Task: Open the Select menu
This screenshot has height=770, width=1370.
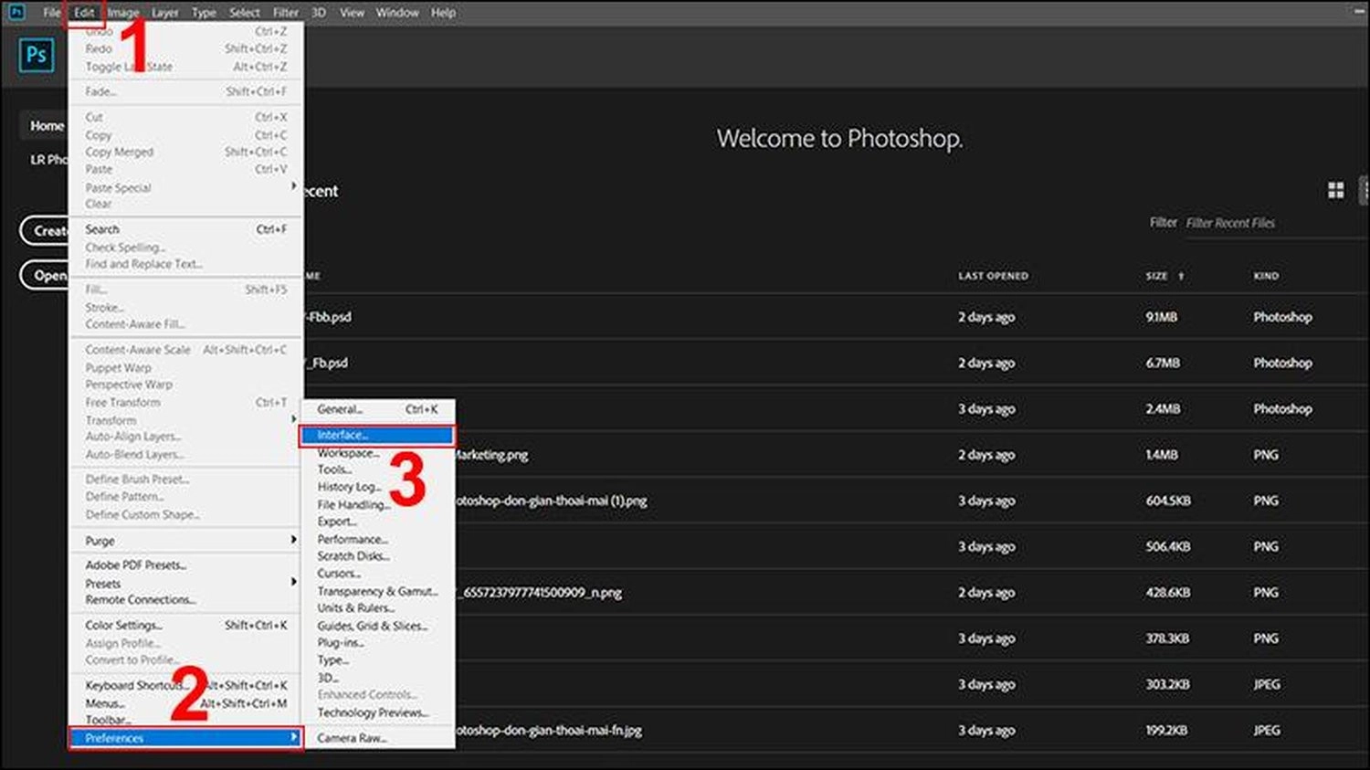Action: point(244,13)
